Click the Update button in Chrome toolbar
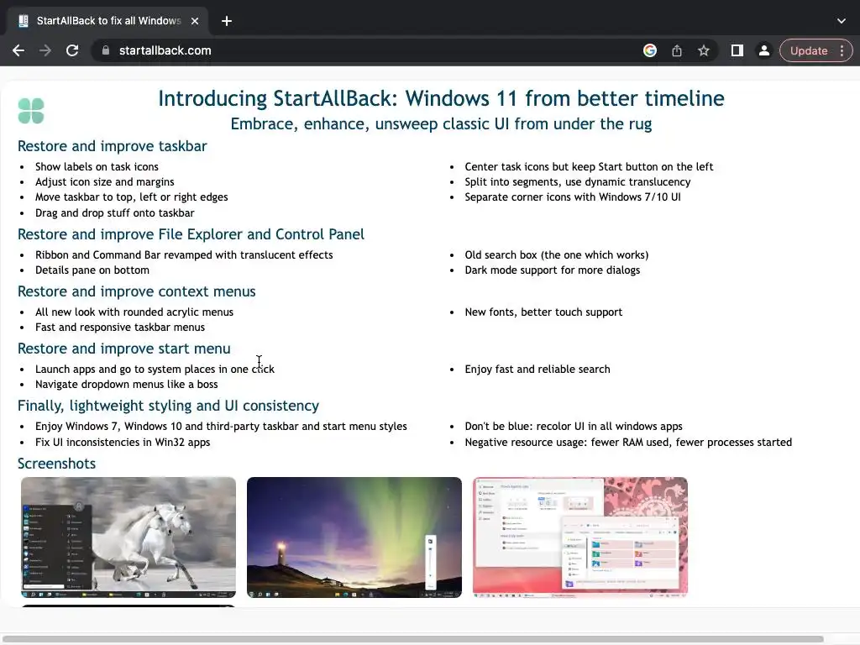 pyautogui.click(x=809, y=50)
